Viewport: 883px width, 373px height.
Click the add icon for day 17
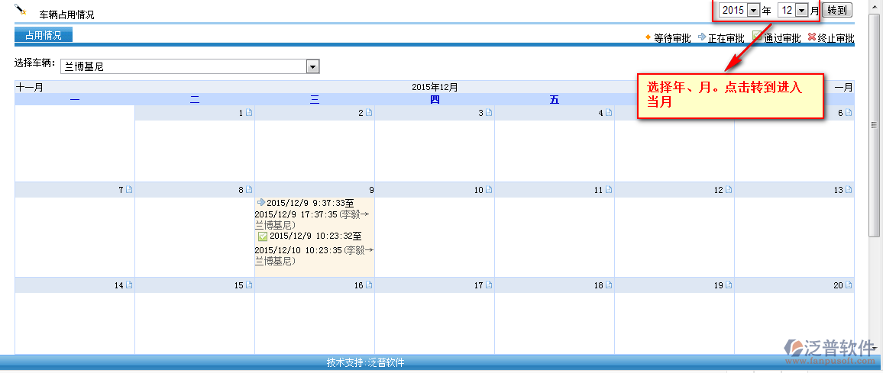click(489, 285)
